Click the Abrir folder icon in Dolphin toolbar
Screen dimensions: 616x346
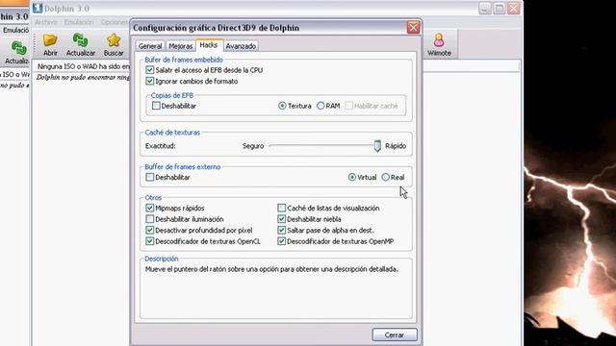50,40
